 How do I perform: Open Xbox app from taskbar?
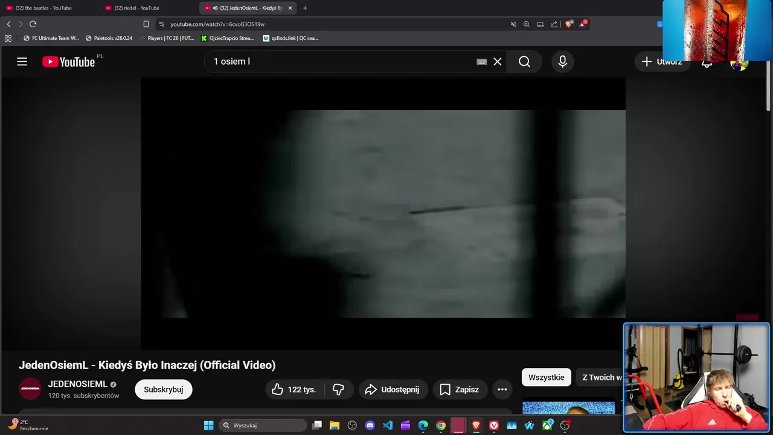[547, 425]
